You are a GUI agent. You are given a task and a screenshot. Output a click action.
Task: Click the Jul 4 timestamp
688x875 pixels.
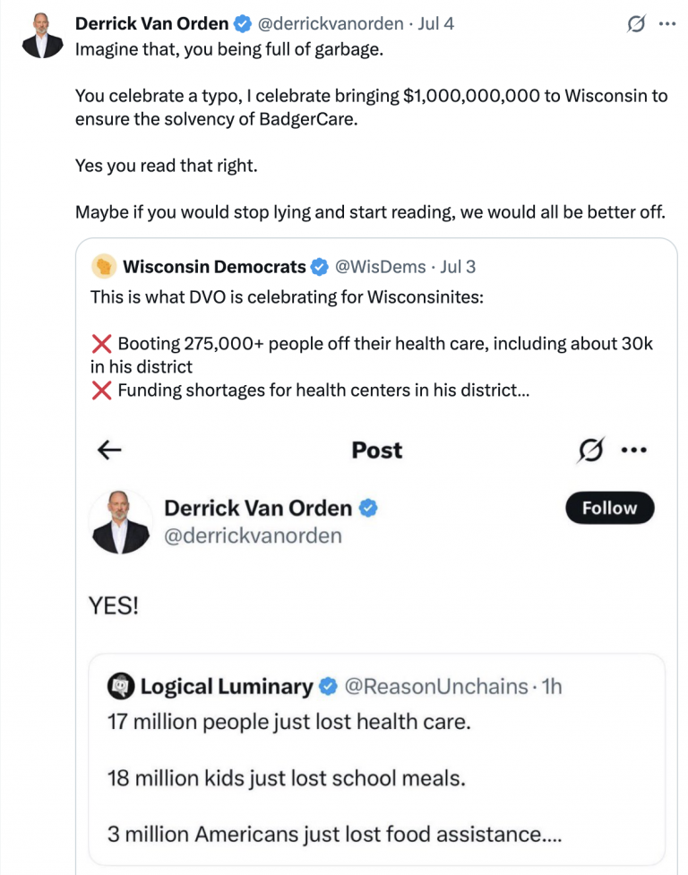435,23
